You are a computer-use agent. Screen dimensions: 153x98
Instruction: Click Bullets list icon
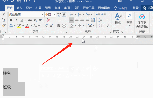click(x=71, y=14)
